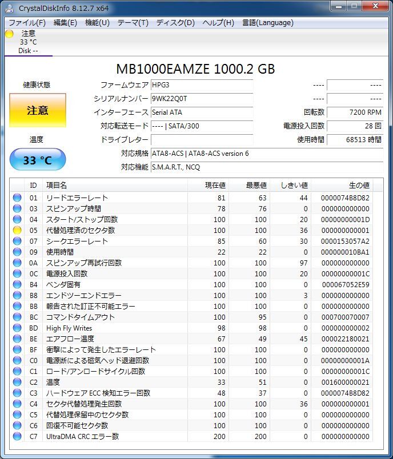
Task: Open the 言語(Language) menu
Action: (x=268, y=23)
